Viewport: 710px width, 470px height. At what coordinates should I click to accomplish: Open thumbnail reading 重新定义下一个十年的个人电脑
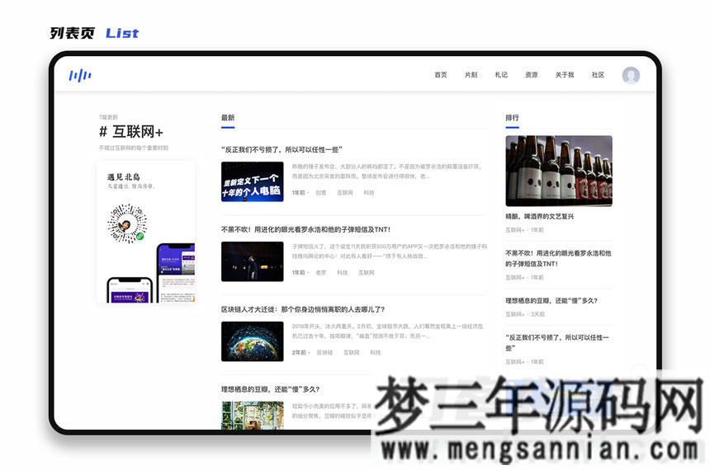[x=252, y=181]
